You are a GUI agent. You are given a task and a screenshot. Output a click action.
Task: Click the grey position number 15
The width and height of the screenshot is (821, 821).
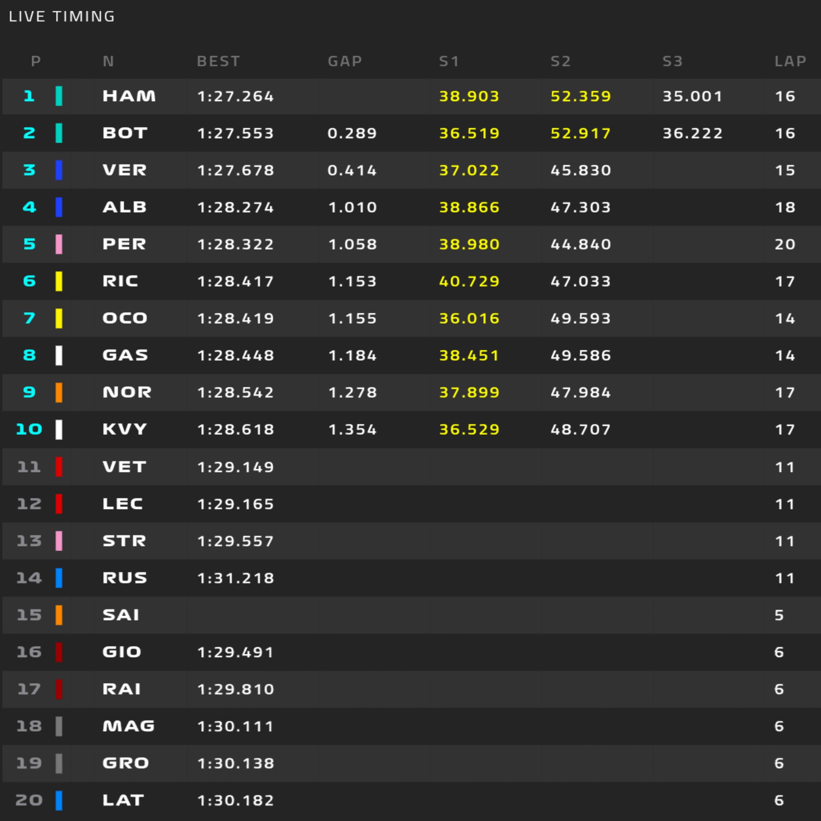point(29,615)
